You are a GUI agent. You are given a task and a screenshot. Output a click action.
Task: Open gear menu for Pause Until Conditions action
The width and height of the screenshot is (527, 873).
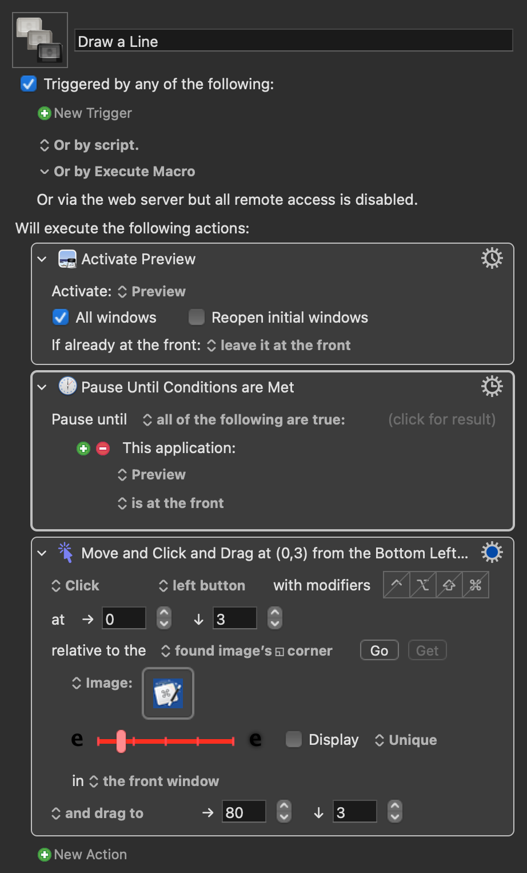(492, 387)
